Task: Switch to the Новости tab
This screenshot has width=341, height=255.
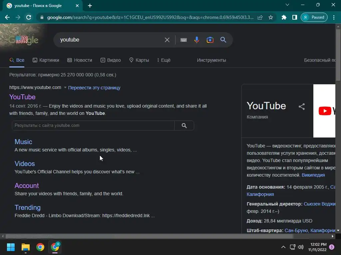Action: tap(80, 60)
